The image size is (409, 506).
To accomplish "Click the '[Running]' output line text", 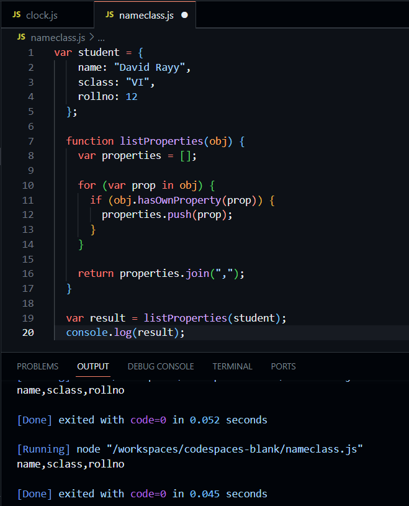I will pyautogui.click(x=43, y=450).
